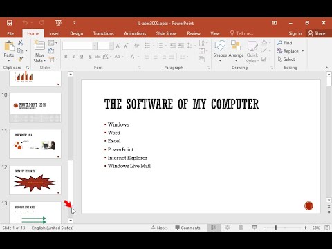Toggle text Shadow effect
332x249 pixels.
pyautogui.click(x=90, y=57)
